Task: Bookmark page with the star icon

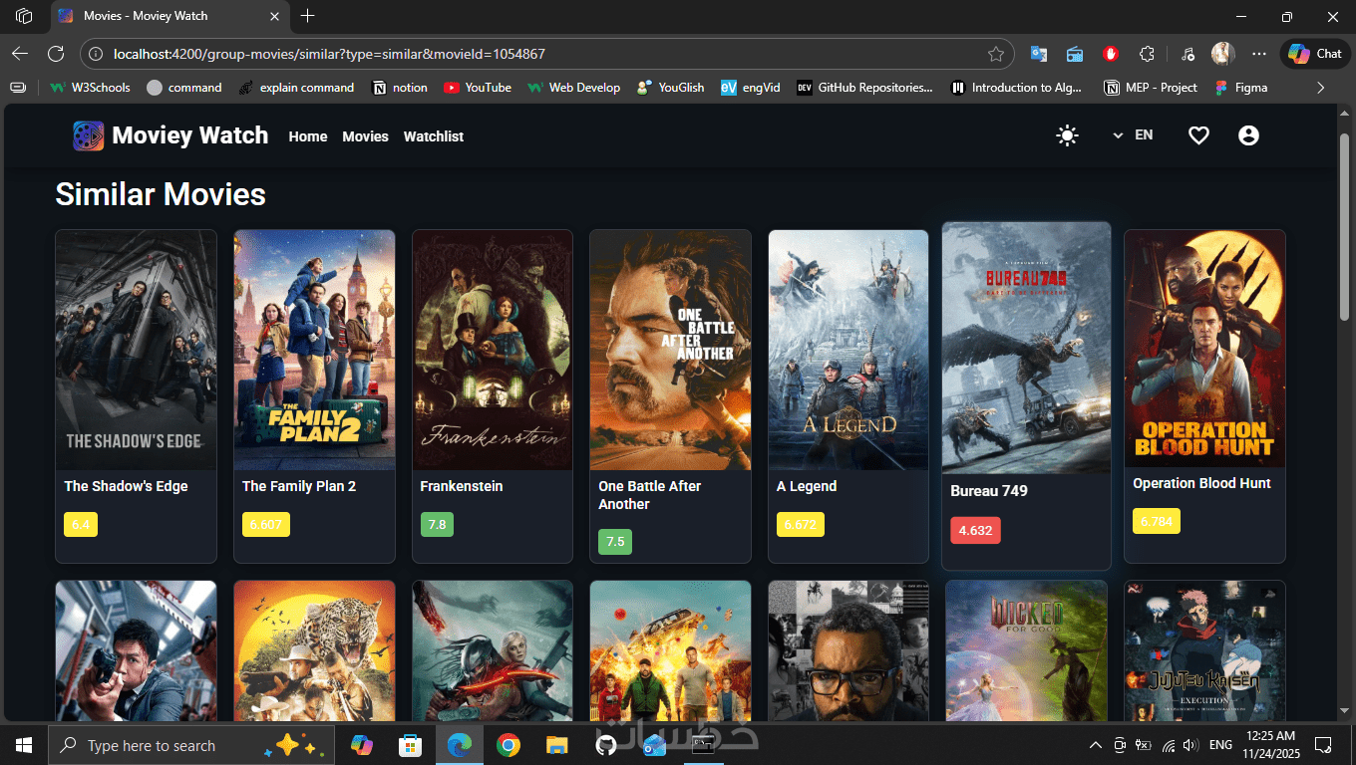Action: (995, 54)
